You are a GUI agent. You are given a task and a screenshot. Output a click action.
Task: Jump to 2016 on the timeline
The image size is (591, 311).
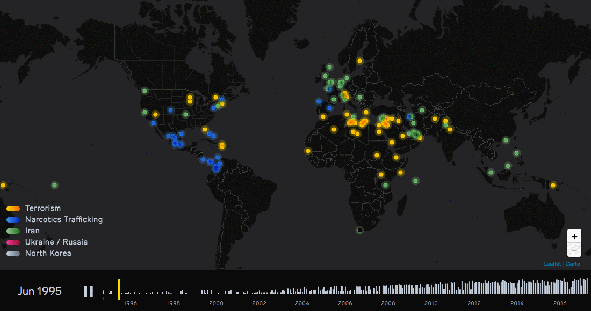pos(560,303)
